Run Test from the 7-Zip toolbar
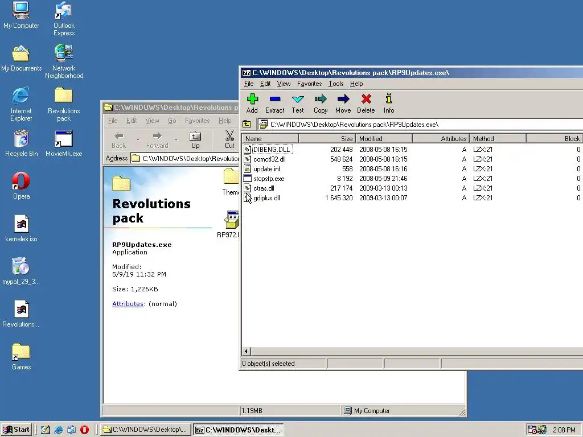 click(297, 104)
